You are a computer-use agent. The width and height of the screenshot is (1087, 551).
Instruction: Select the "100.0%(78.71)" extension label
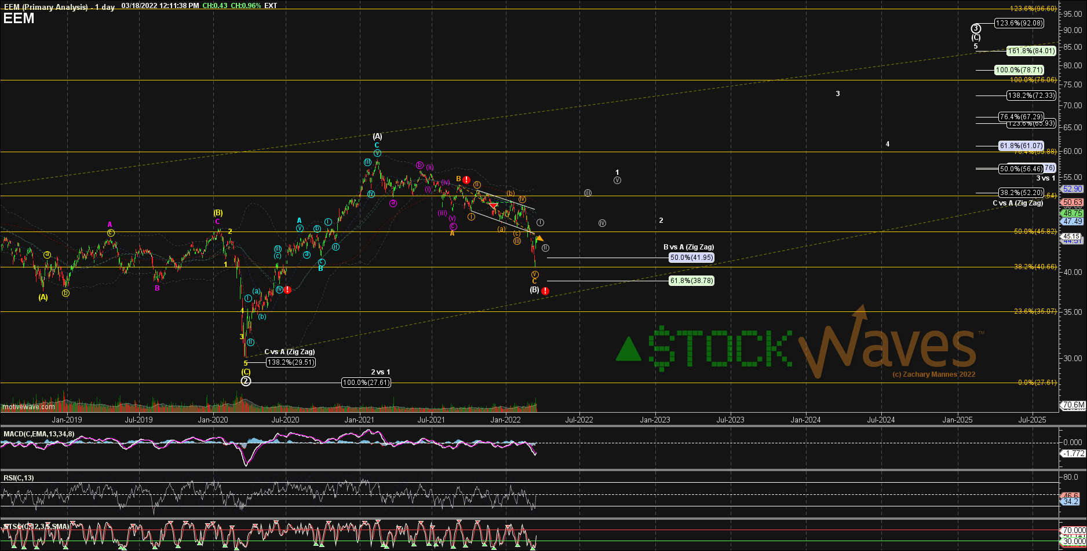[x=1019, y=70]
